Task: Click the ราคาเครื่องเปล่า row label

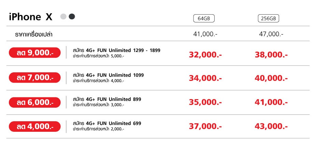Action: click(34, 34)
